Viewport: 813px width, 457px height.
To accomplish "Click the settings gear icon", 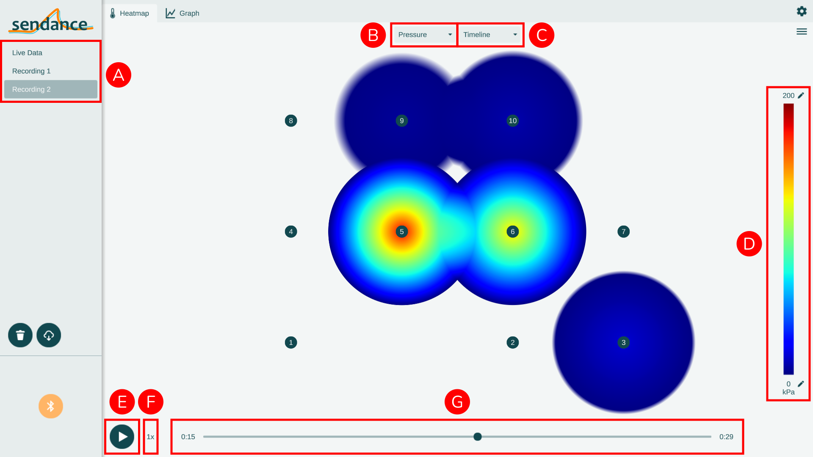I will pyautogui.click(x=802, y=11).
